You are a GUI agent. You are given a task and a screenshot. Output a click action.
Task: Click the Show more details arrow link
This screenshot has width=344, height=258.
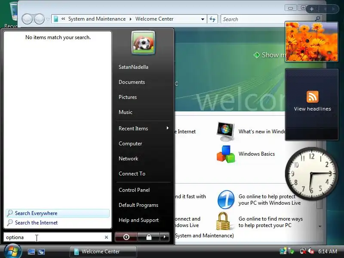coord(270,55)
